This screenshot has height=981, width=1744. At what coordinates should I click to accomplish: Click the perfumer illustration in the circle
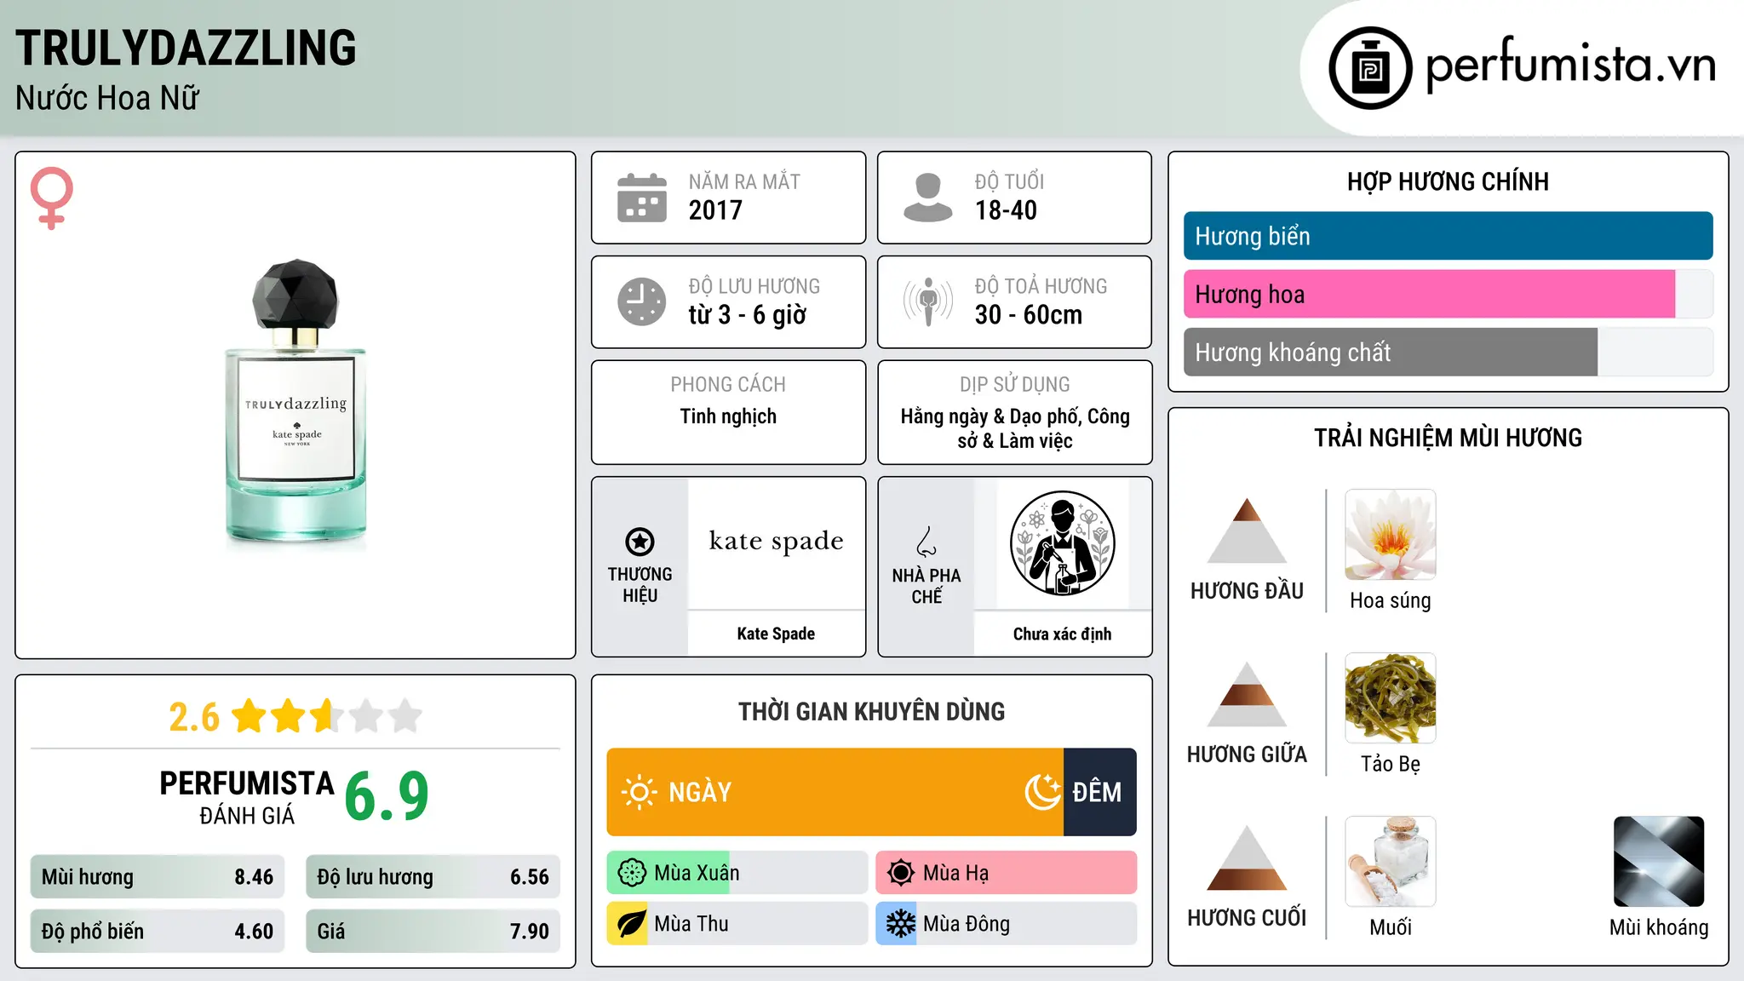click(1062, 543)
